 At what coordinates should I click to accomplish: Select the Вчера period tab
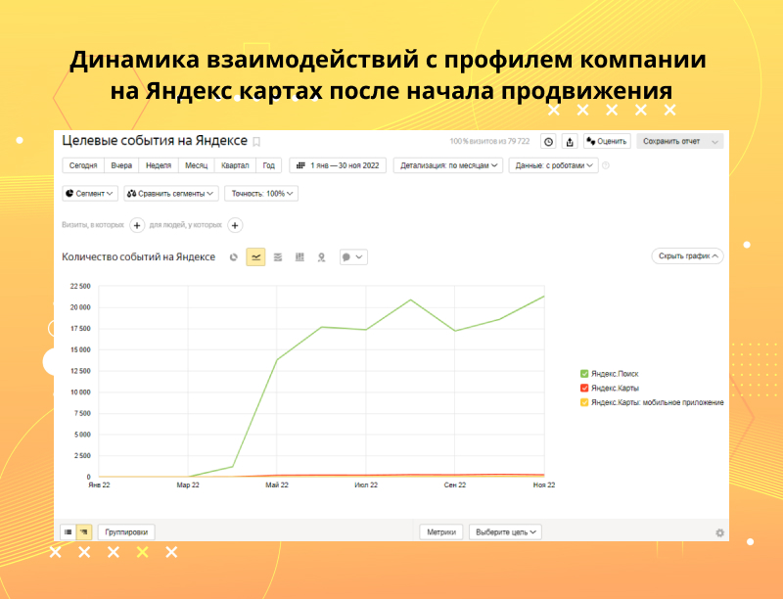[x=121, y=165]
